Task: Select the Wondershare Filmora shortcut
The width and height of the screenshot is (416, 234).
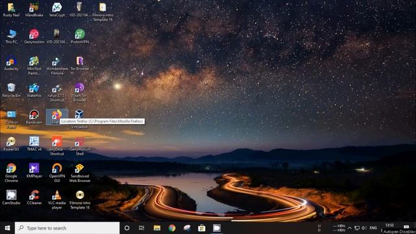Action: click(x=57, y=66)
